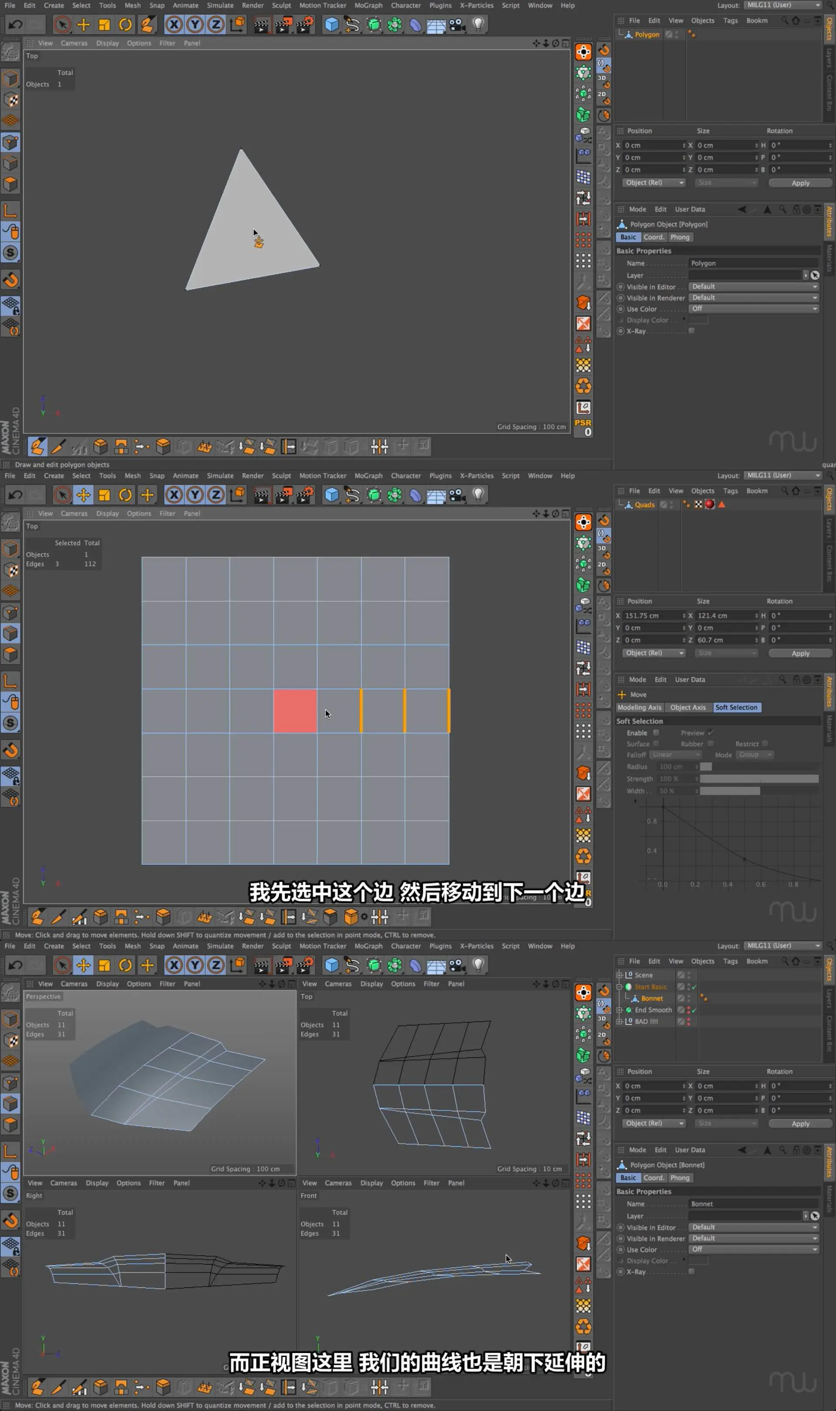
Task: Select the Quads object in object manager
Action: [x=644, y=504]
